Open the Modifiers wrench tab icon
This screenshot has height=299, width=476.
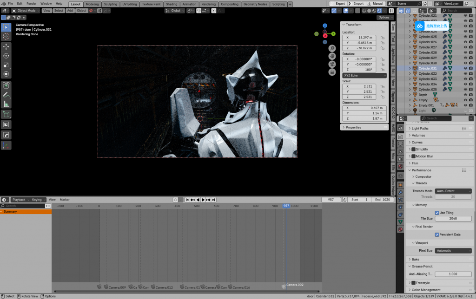click(x=400, y=193)
